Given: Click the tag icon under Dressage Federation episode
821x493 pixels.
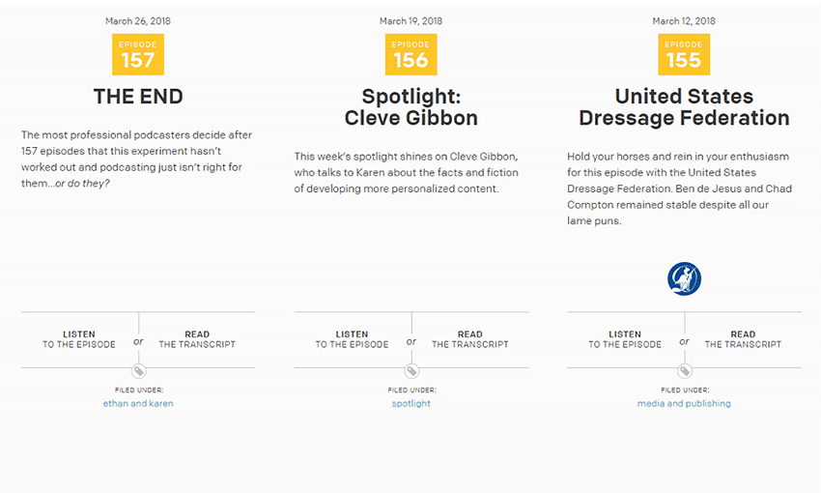Looking at the screenshot, I should point(685,371).
